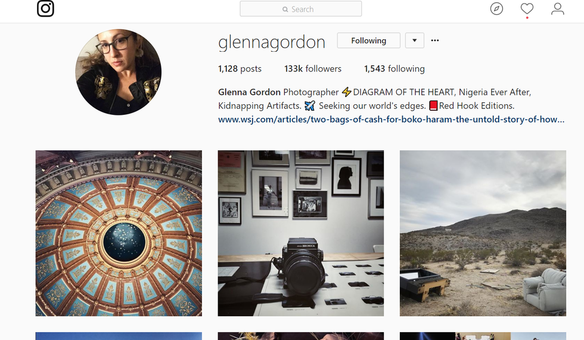Open the Bronica camera photo

tap(301, 233)
